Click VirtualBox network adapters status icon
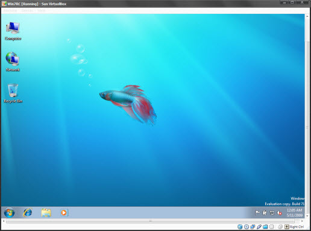The image size is (311, 231). 253,227
